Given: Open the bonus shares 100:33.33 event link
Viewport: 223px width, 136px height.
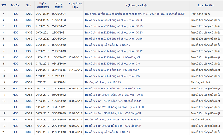Looking at the screenshot, I should [113, 120].
